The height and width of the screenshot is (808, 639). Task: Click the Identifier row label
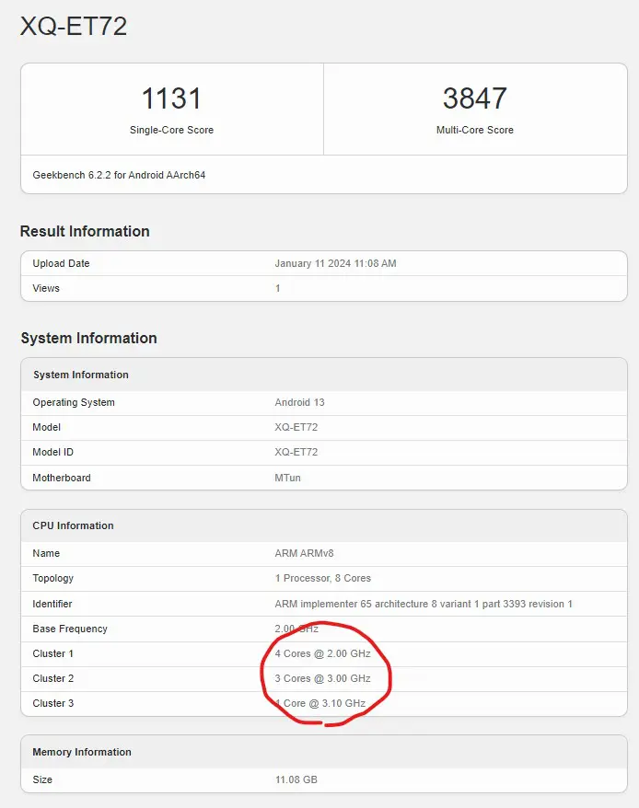[52, 604]
